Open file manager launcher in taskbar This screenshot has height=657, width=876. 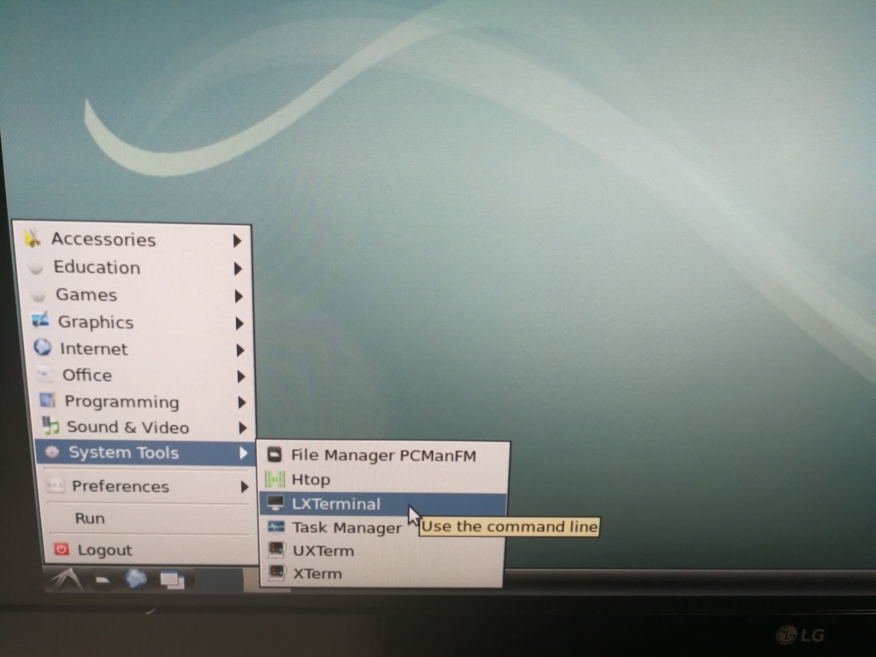coord(103,581)
